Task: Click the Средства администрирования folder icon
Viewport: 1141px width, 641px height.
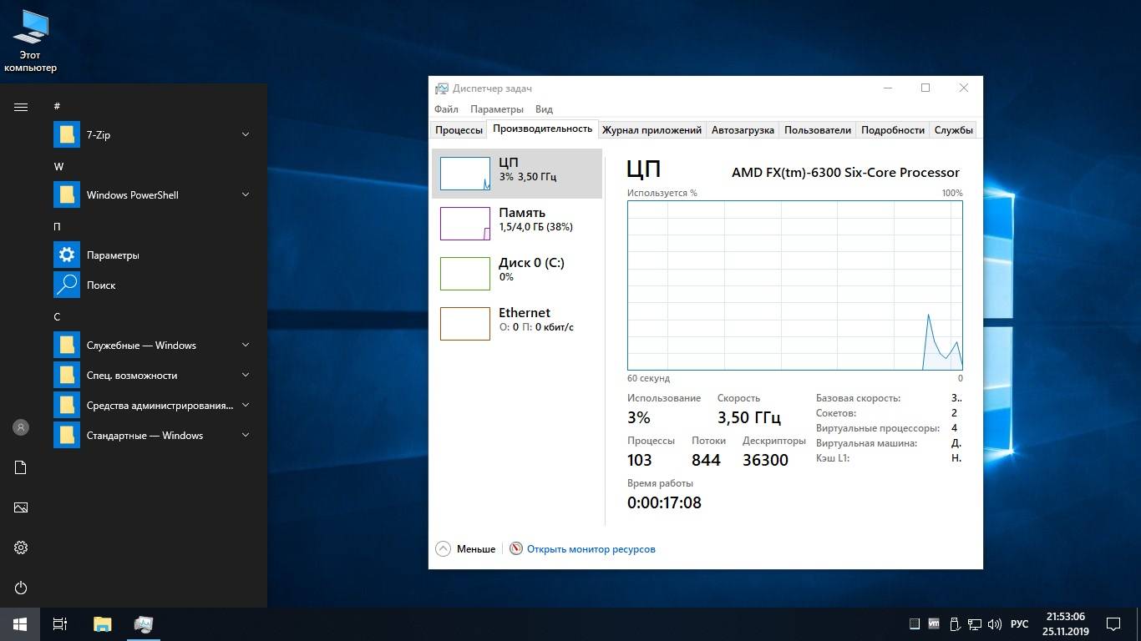Action: (x=67, y=405)
